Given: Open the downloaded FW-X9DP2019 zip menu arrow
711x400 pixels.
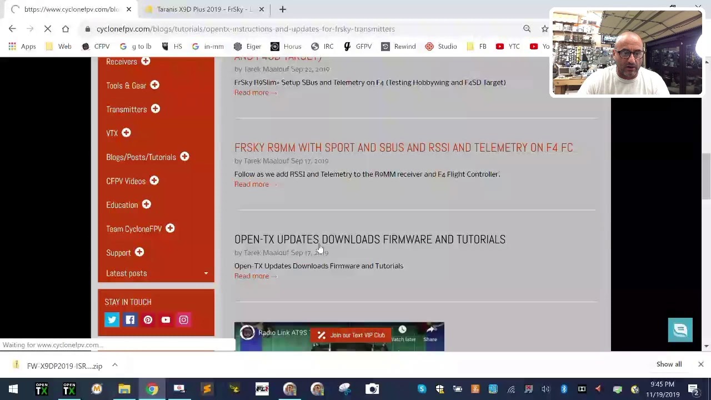Looking at the screenshot, I should [114, 366].
